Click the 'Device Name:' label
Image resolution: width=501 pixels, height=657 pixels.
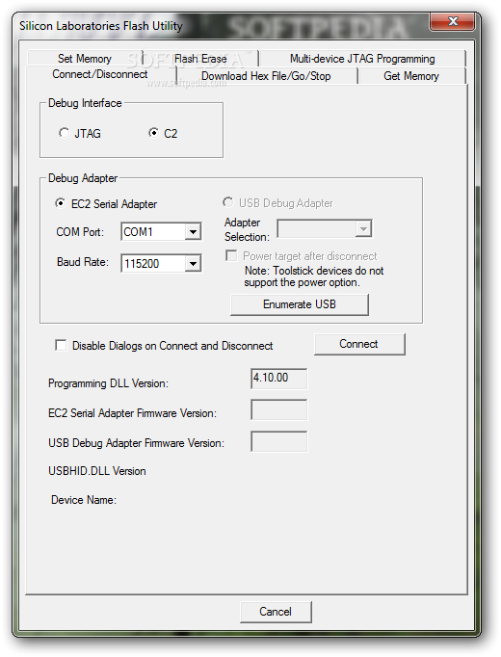point(84,500)
